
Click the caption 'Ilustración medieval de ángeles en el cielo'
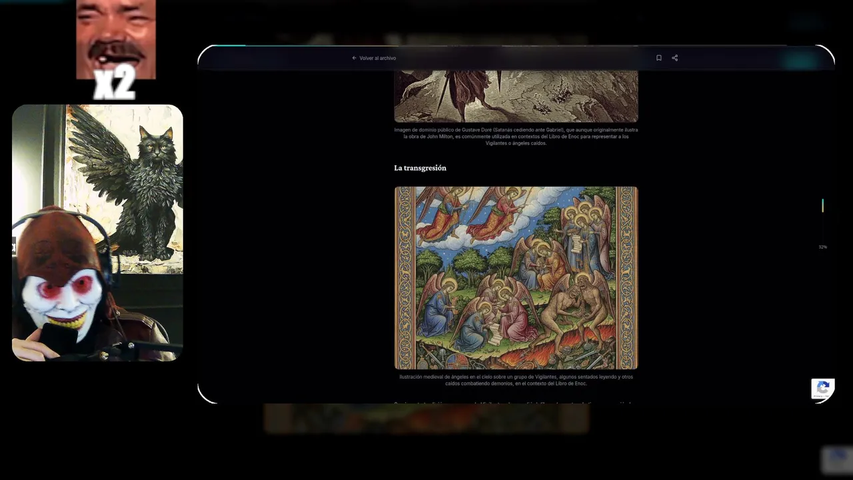click(516, 380)
